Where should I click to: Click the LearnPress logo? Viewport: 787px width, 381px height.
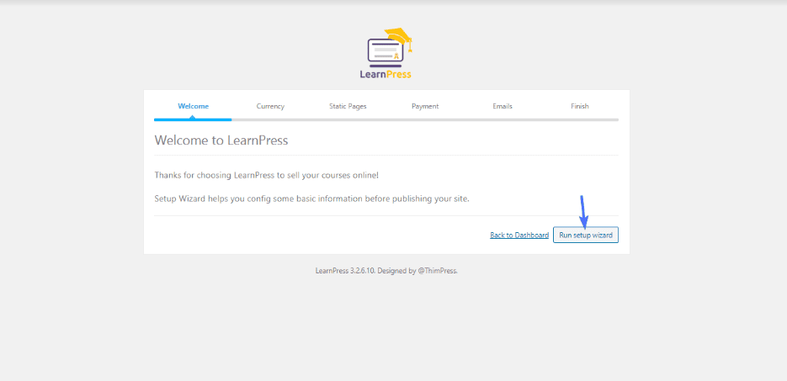pyautogui.click(x=386, y=54)
